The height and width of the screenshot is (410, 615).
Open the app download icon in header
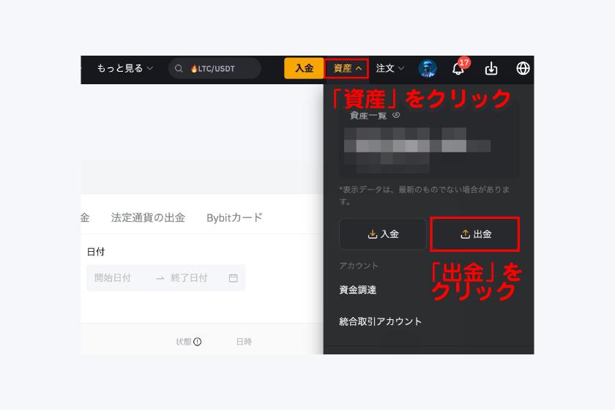491,69
